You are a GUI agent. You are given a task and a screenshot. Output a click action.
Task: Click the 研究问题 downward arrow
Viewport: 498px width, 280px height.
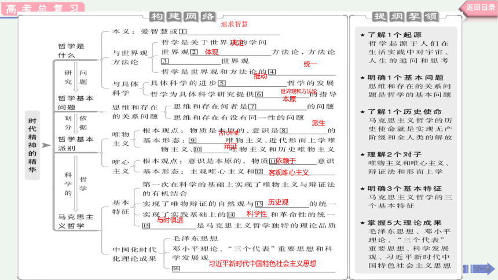(76, 77)
